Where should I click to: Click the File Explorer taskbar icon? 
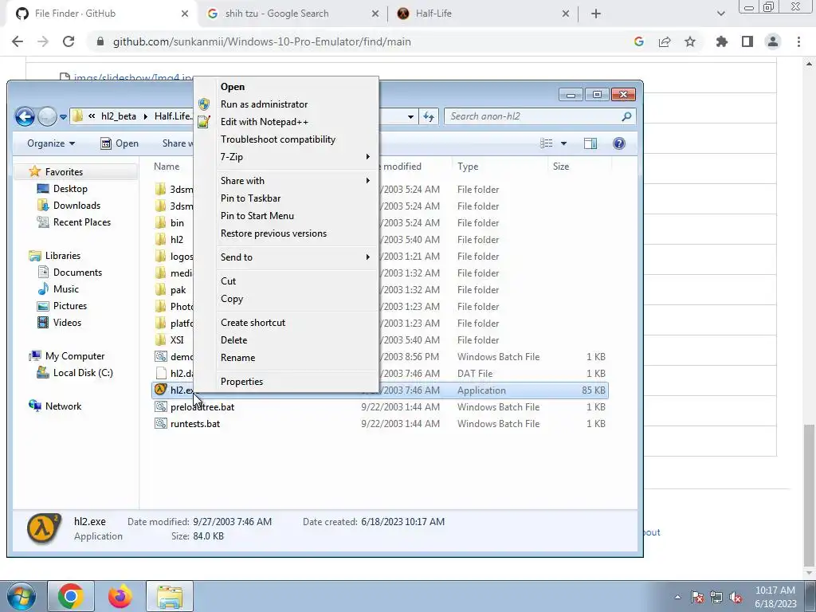pos(170,596)
